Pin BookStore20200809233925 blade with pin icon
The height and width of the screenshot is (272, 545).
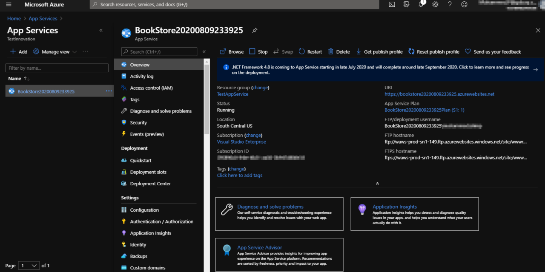pos(255,31)
